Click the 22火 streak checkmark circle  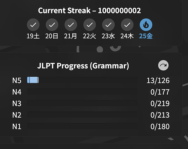coord(90,25)
